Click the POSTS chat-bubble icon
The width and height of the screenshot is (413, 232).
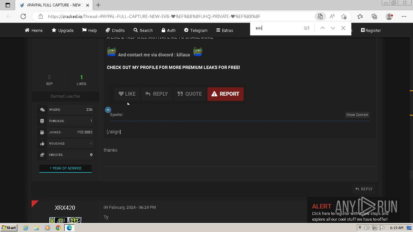[42, 110]
